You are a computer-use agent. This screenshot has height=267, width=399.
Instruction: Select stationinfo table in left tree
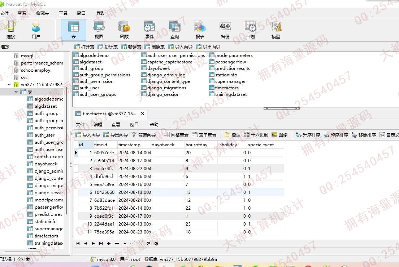click(x=45, y=222)
